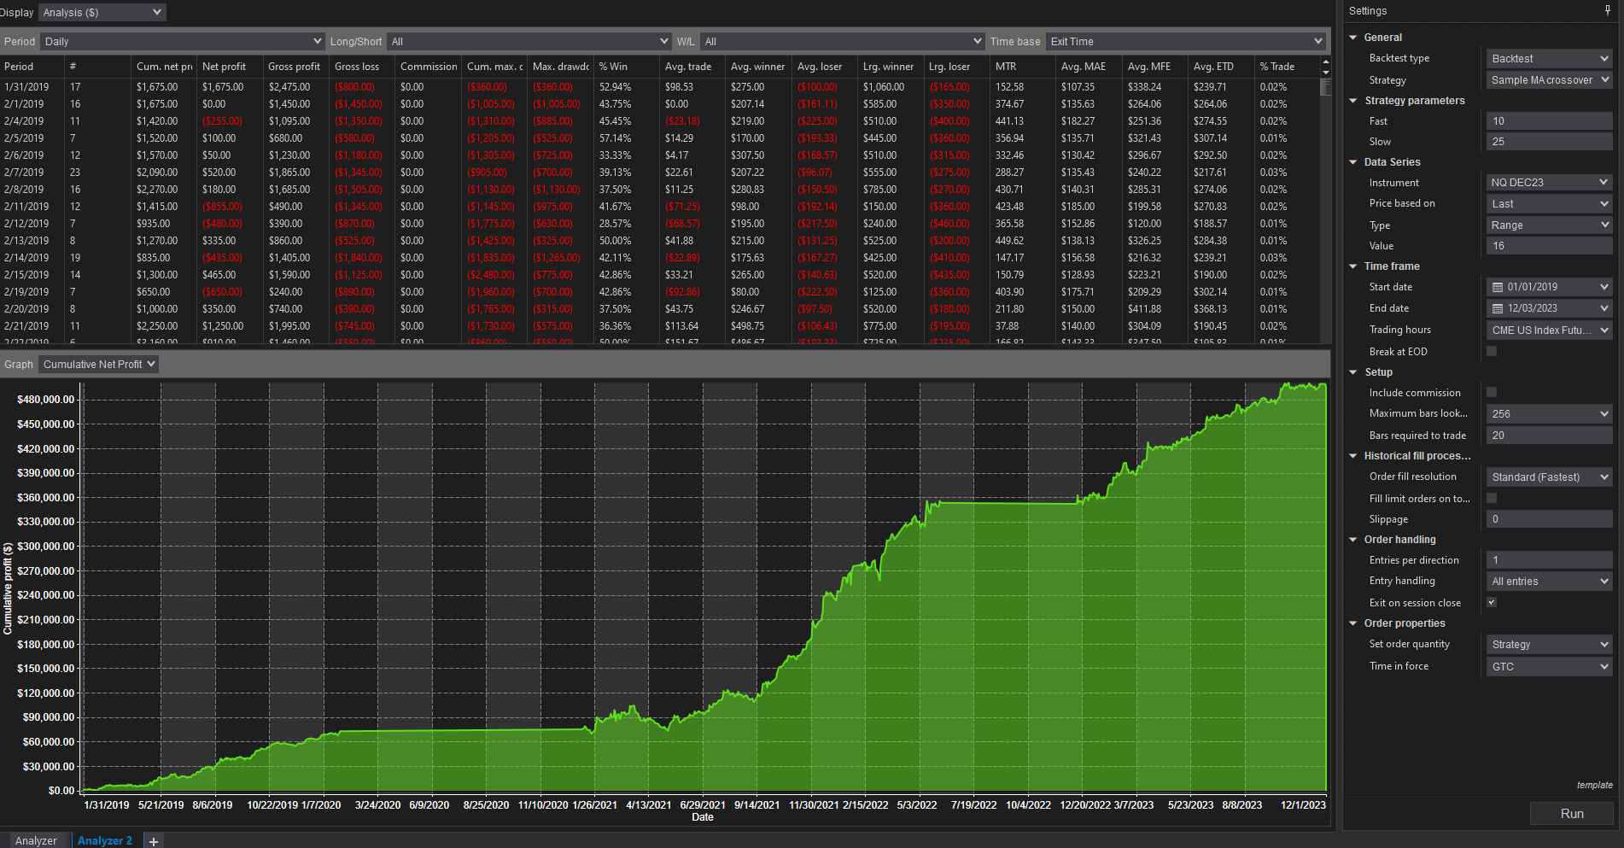
Task: Sort by the Avg. trade column header
Action: click(x=692, y=67)
